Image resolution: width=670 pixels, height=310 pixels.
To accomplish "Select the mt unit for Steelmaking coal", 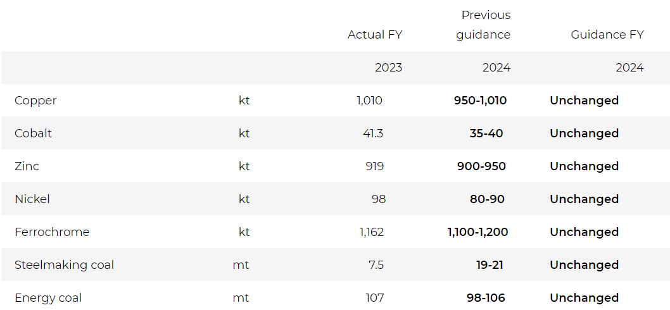I will [241, 265].
